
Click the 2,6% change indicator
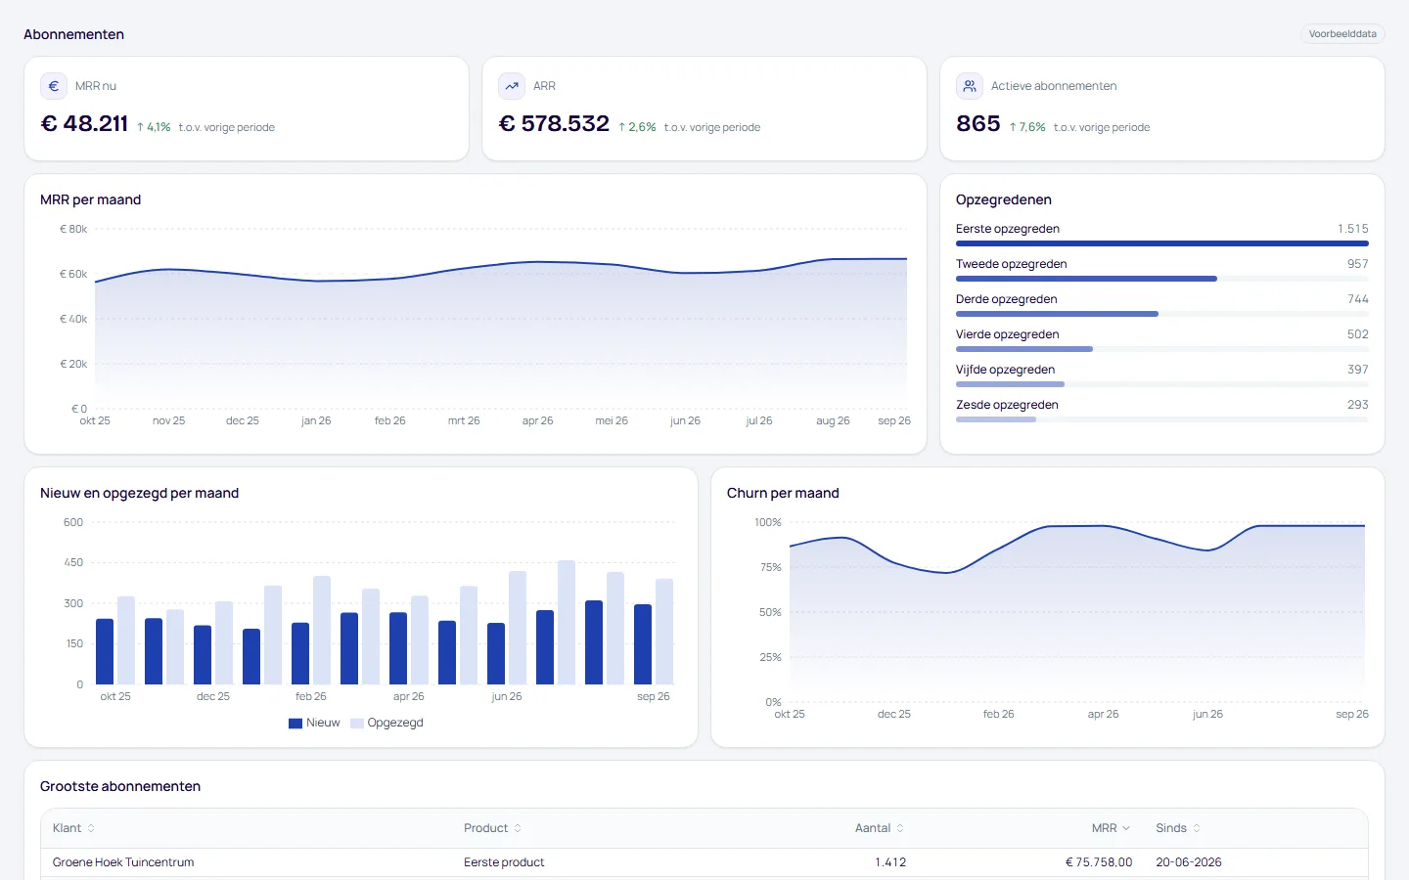pyautogui.click(x=637, y=127)
